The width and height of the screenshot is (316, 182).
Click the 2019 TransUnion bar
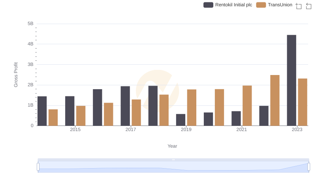tap(192, 108)
